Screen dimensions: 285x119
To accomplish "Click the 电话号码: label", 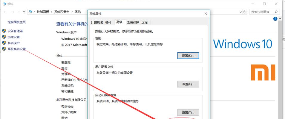I will click(68, 106).
